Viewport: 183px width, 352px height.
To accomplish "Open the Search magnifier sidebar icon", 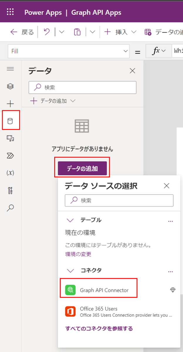I will (10, 208).
